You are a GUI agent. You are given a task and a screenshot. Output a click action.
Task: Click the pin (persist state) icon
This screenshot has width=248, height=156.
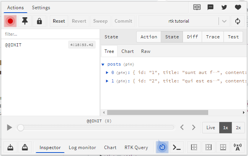[x=25, y=21]
